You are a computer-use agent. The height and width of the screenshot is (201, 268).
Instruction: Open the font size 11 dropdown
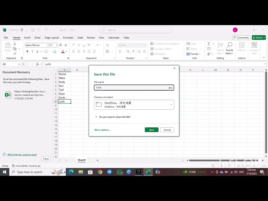click(x=57, y=45)
